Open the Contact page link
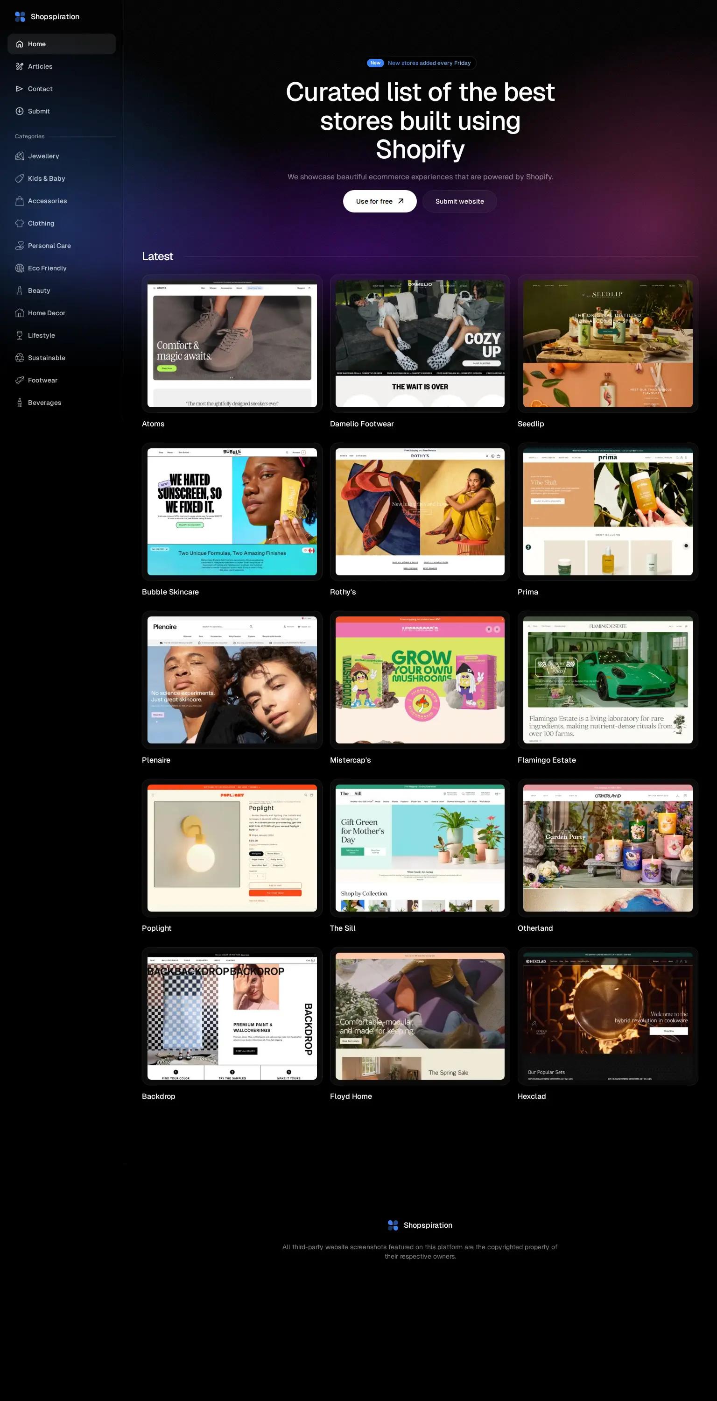The width and height of the screenshot is (717, 1401). [62, 89]
